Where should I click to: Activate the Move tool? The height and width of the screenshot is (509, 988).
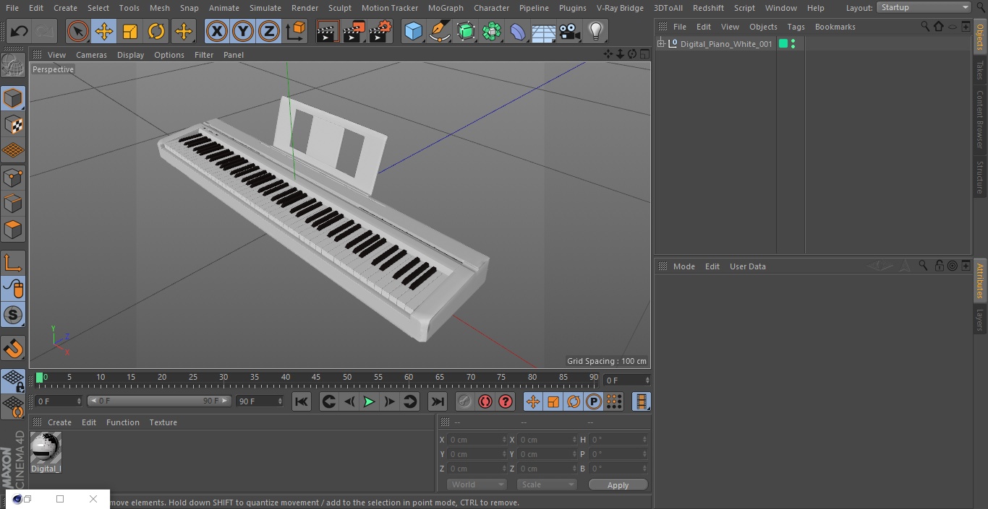pyautogui.click(x=104, y=32)
